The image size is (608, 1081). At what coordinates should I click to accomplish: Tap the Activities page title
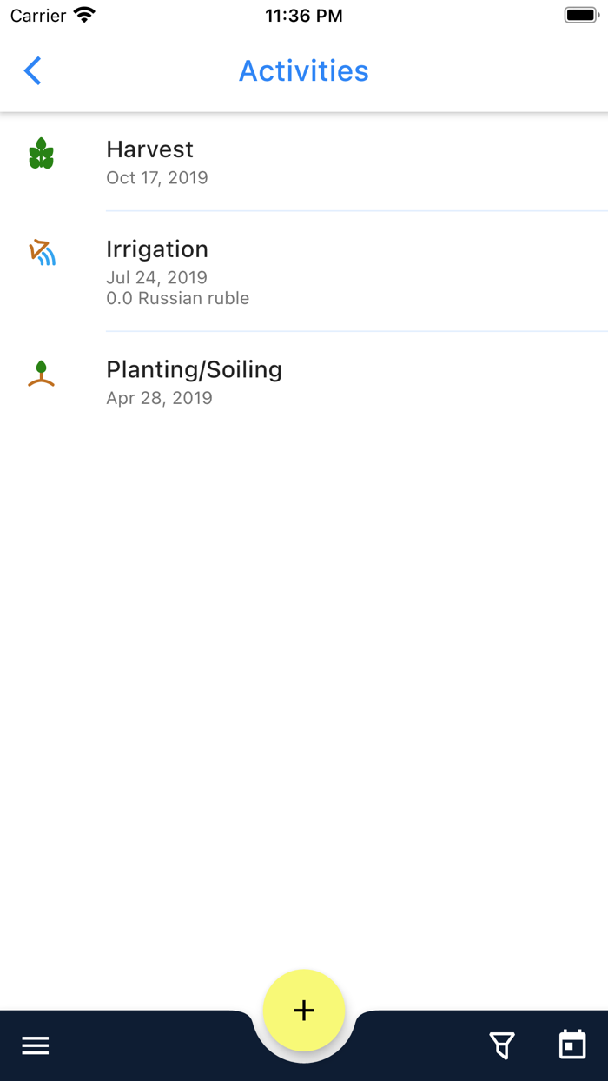point(304,71)
